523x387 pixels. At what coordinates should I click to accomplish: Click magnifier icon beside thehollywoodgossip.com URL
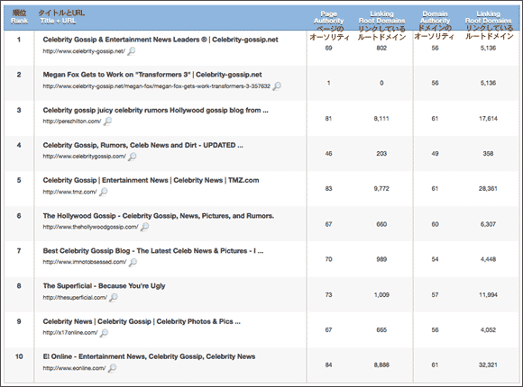click(145, 227)
